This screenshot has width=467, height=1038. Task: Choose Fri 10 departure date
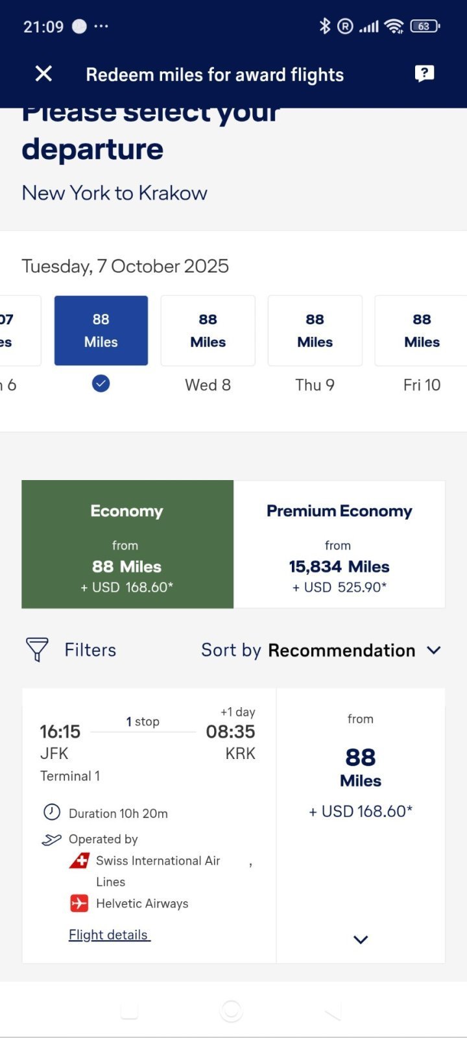[x=421, y=331]
